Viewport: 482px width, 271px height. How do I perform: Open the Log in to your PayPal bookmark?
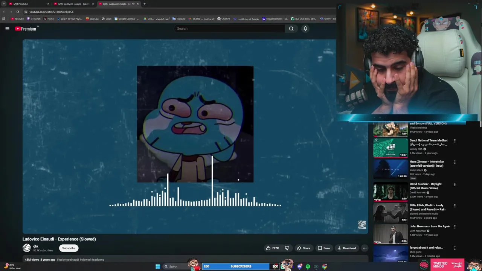[70, 19]
